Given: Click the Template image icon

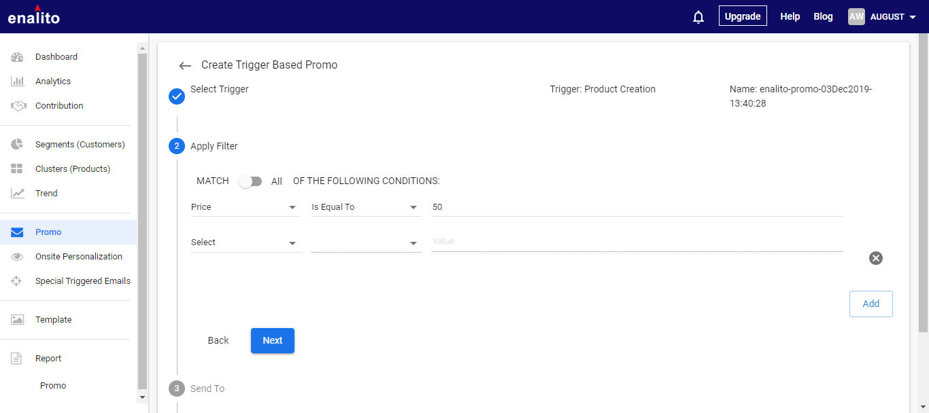Looking at the screenshot, I should (x=18, y=320).
